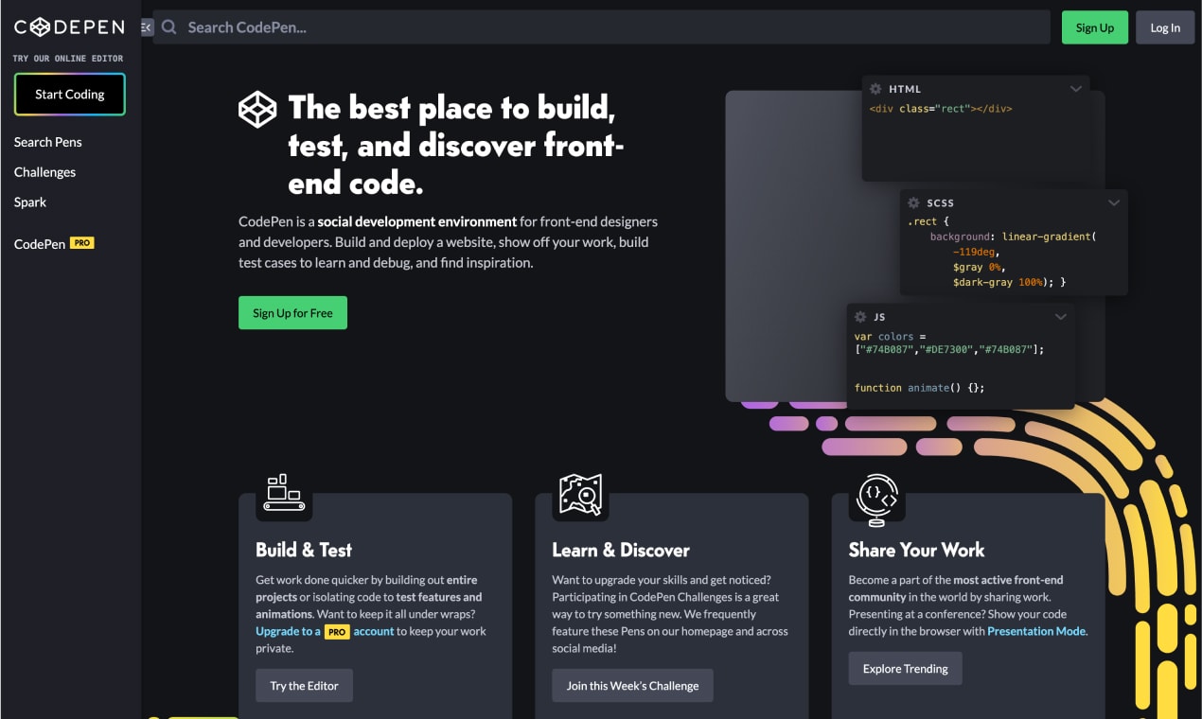This screenshot has width=1202, height=719.
Task: Click the '-119deg,' SCSS code line
Action: click(x=976, y=253)
